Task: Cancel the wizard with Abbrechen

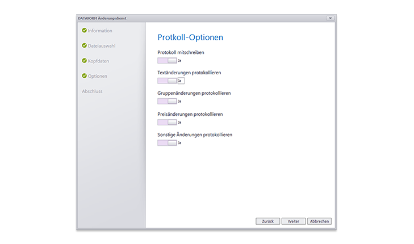Action: coord(320,221)
